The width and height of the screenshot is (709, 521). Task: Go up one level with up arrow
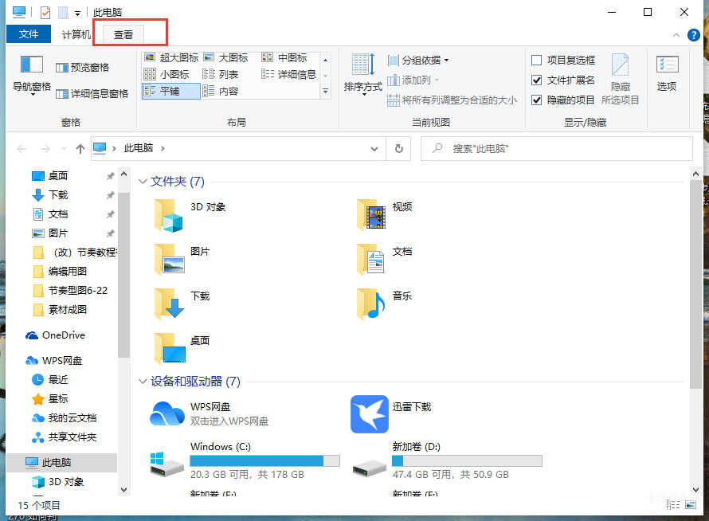click(x=80, y=149)
